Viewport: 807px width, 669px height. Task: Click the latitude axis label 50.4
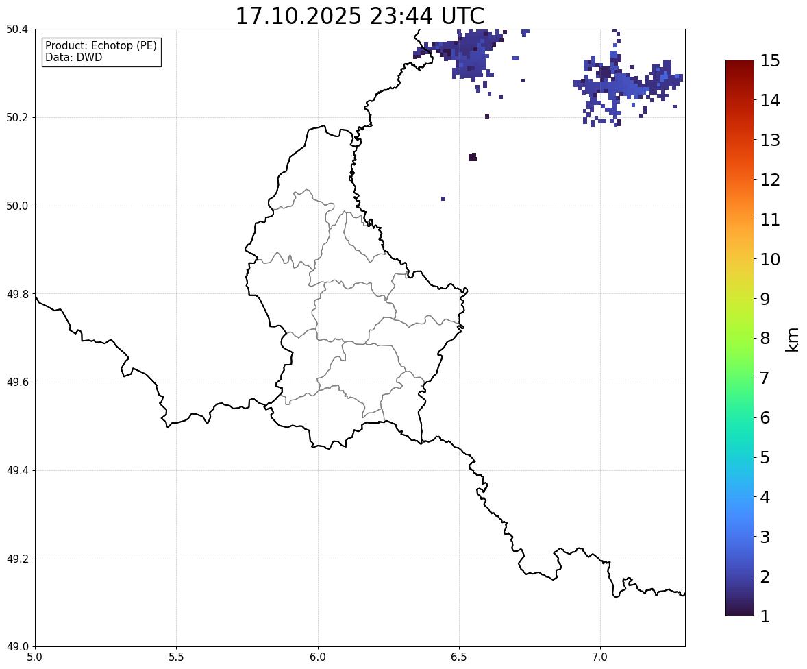[x=17, y=29]
